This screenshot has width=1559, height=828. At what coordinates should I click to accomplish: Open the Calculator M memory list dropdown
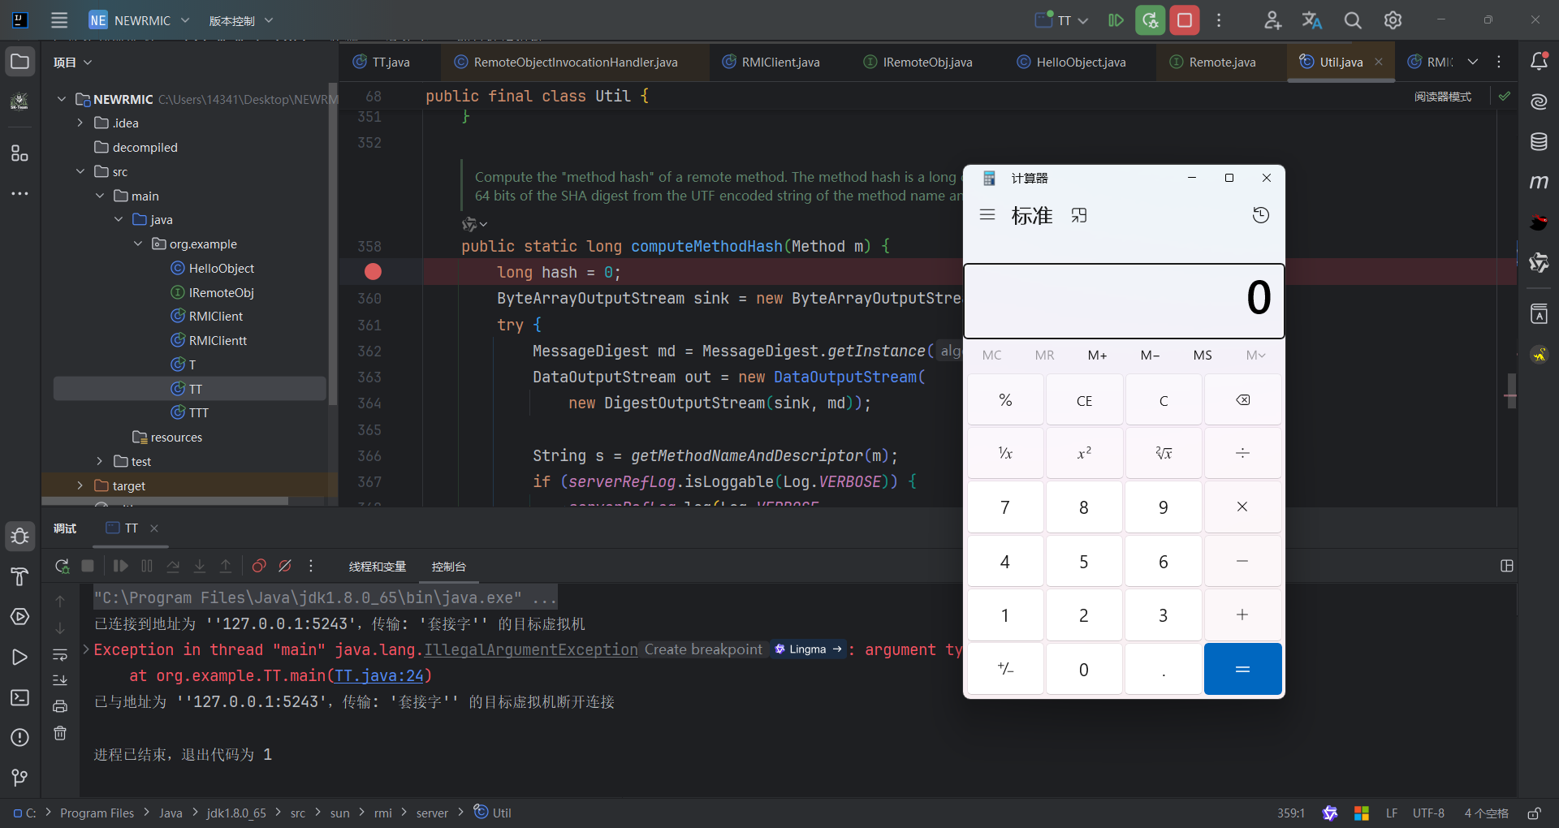coord(1255,355)
